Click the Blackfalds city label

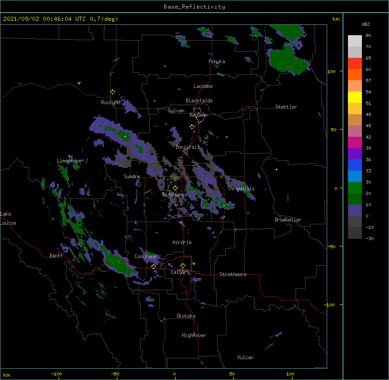[x=199, y=101]
